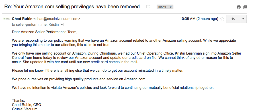The image size is (256, 112).
Task: Remove the Inbox label with its x
Action: [x=171, y=7]
